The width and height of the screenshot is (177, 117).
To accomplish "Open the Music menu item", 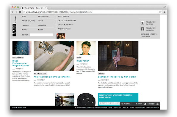I will tap(24, 30).
